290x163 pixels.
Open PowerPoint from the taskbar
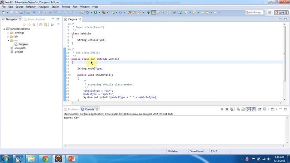pyautogui.click(x=72, y=159)
